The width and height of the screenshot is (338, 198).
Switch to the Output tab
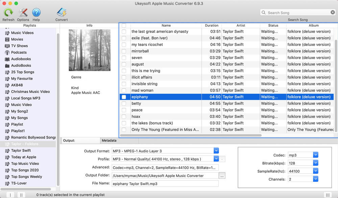pos(80,141)
